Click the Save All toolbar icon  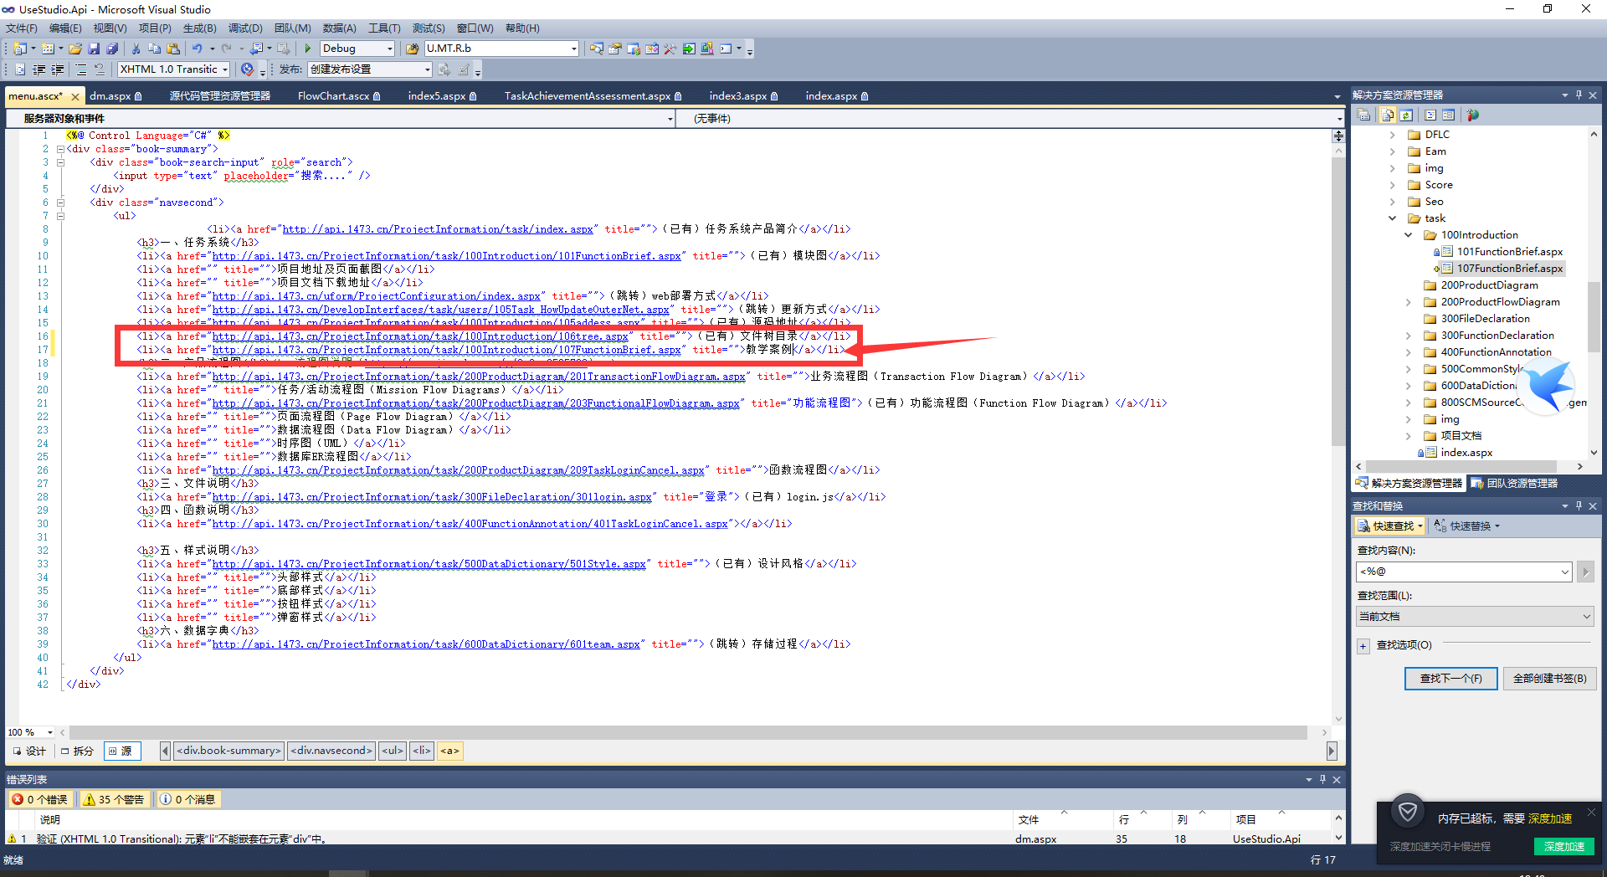point(111,49)
